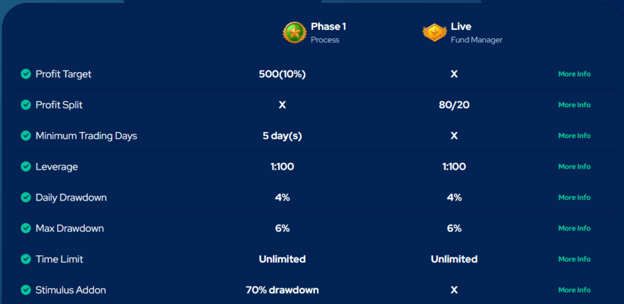The height and width of the screenshot is (304, 624).
Task: Click the checkmark beside Stimulus Addon
Action: pos(26,290)
